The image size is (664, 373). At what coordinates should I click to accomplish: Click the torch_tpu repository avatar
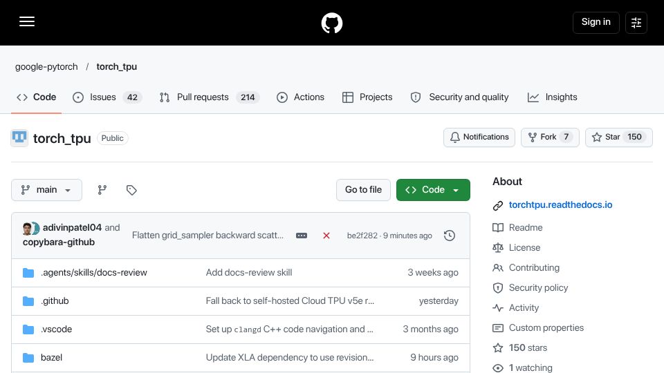(x=19, y=138)
